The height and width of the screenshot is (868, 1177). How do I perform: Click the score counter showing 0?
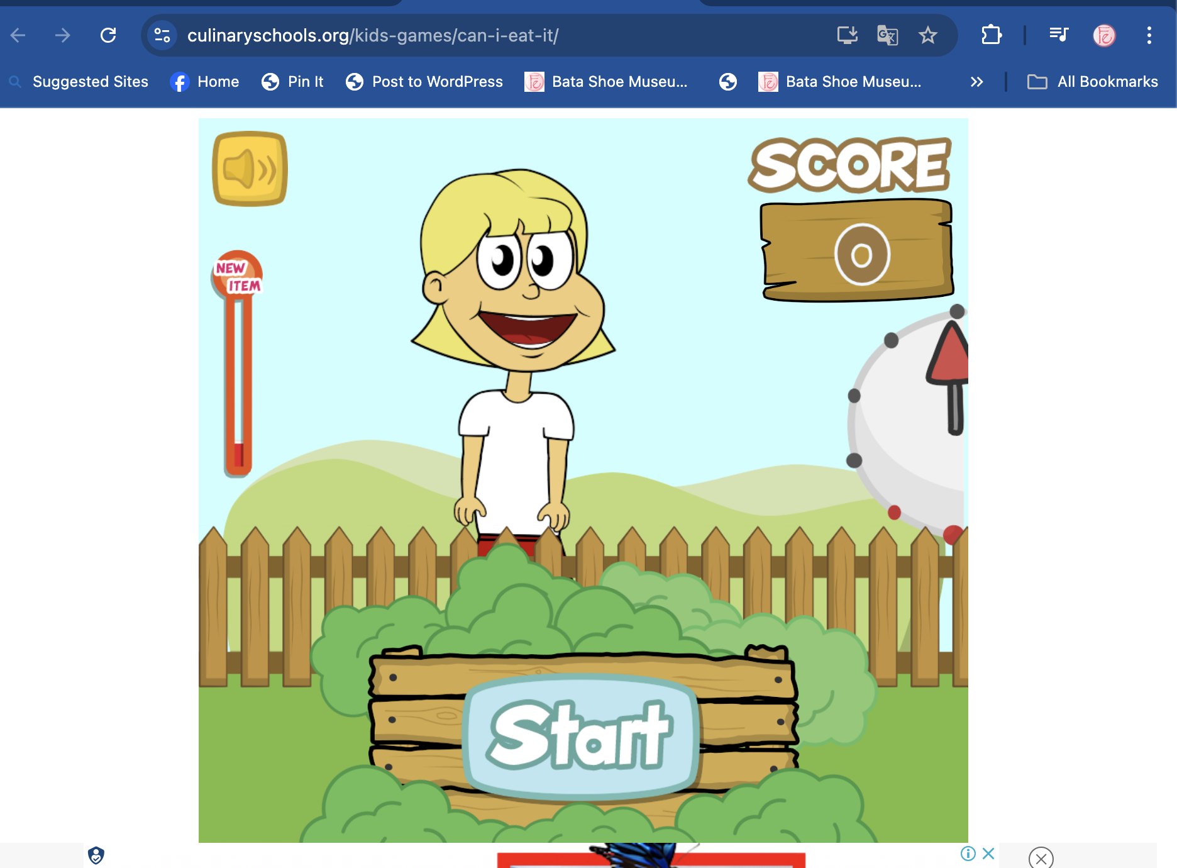coord(862,254)
